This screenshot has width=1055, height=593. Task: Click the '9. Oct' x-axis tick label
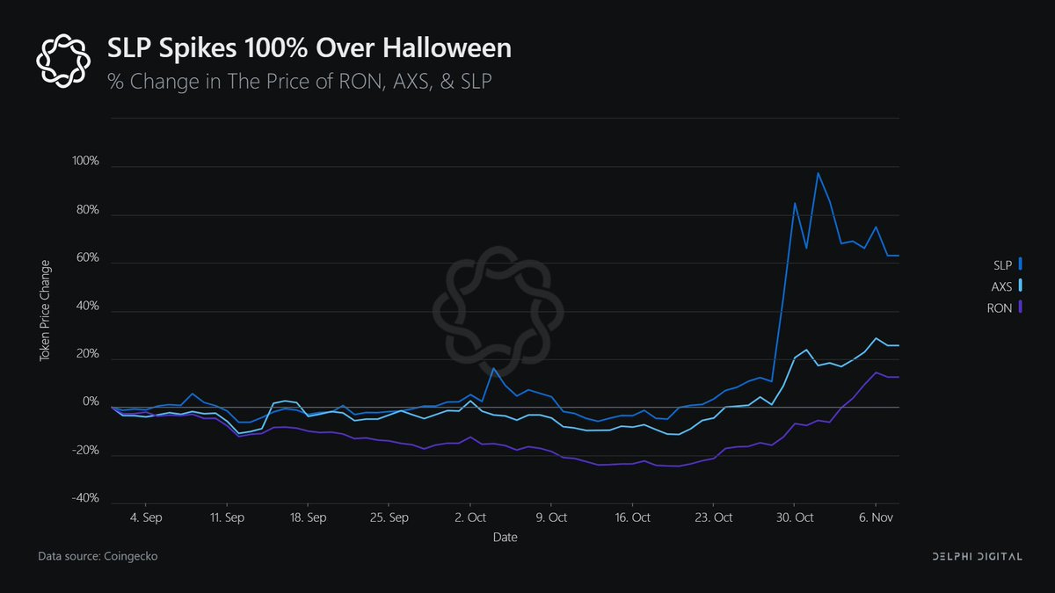(550, 517)
